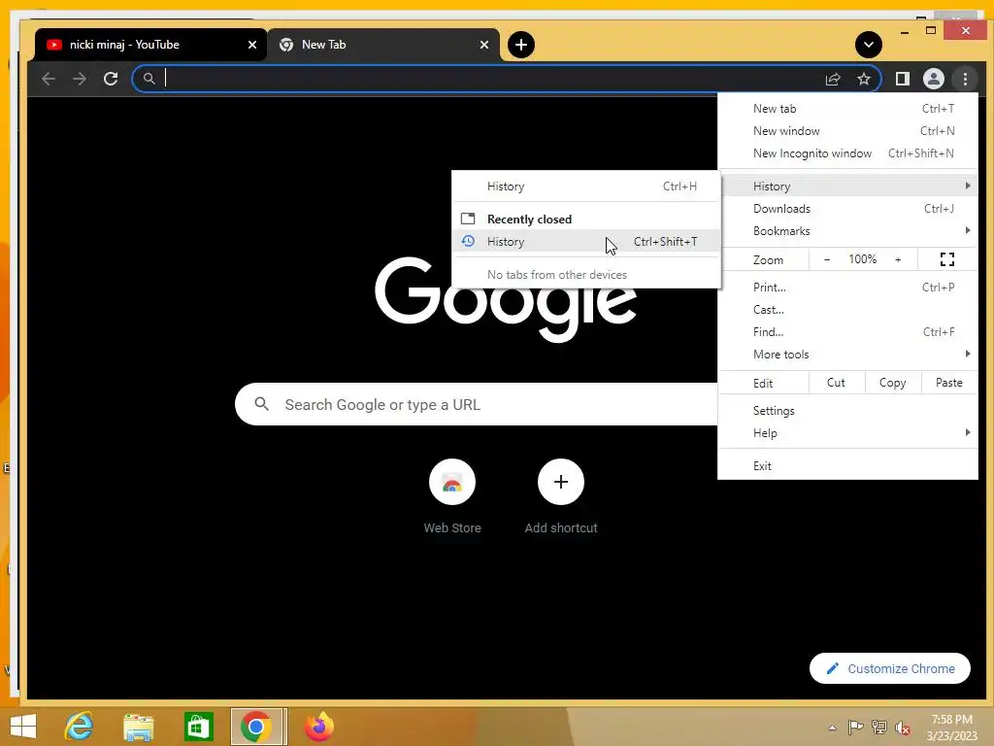
Task: Expand the Bookmarks submenu
Action: [x=847, y=231]
